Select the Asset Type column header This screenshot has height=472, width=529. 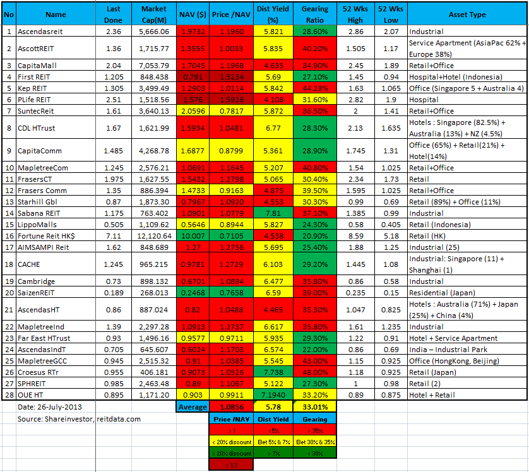(467, 15)
